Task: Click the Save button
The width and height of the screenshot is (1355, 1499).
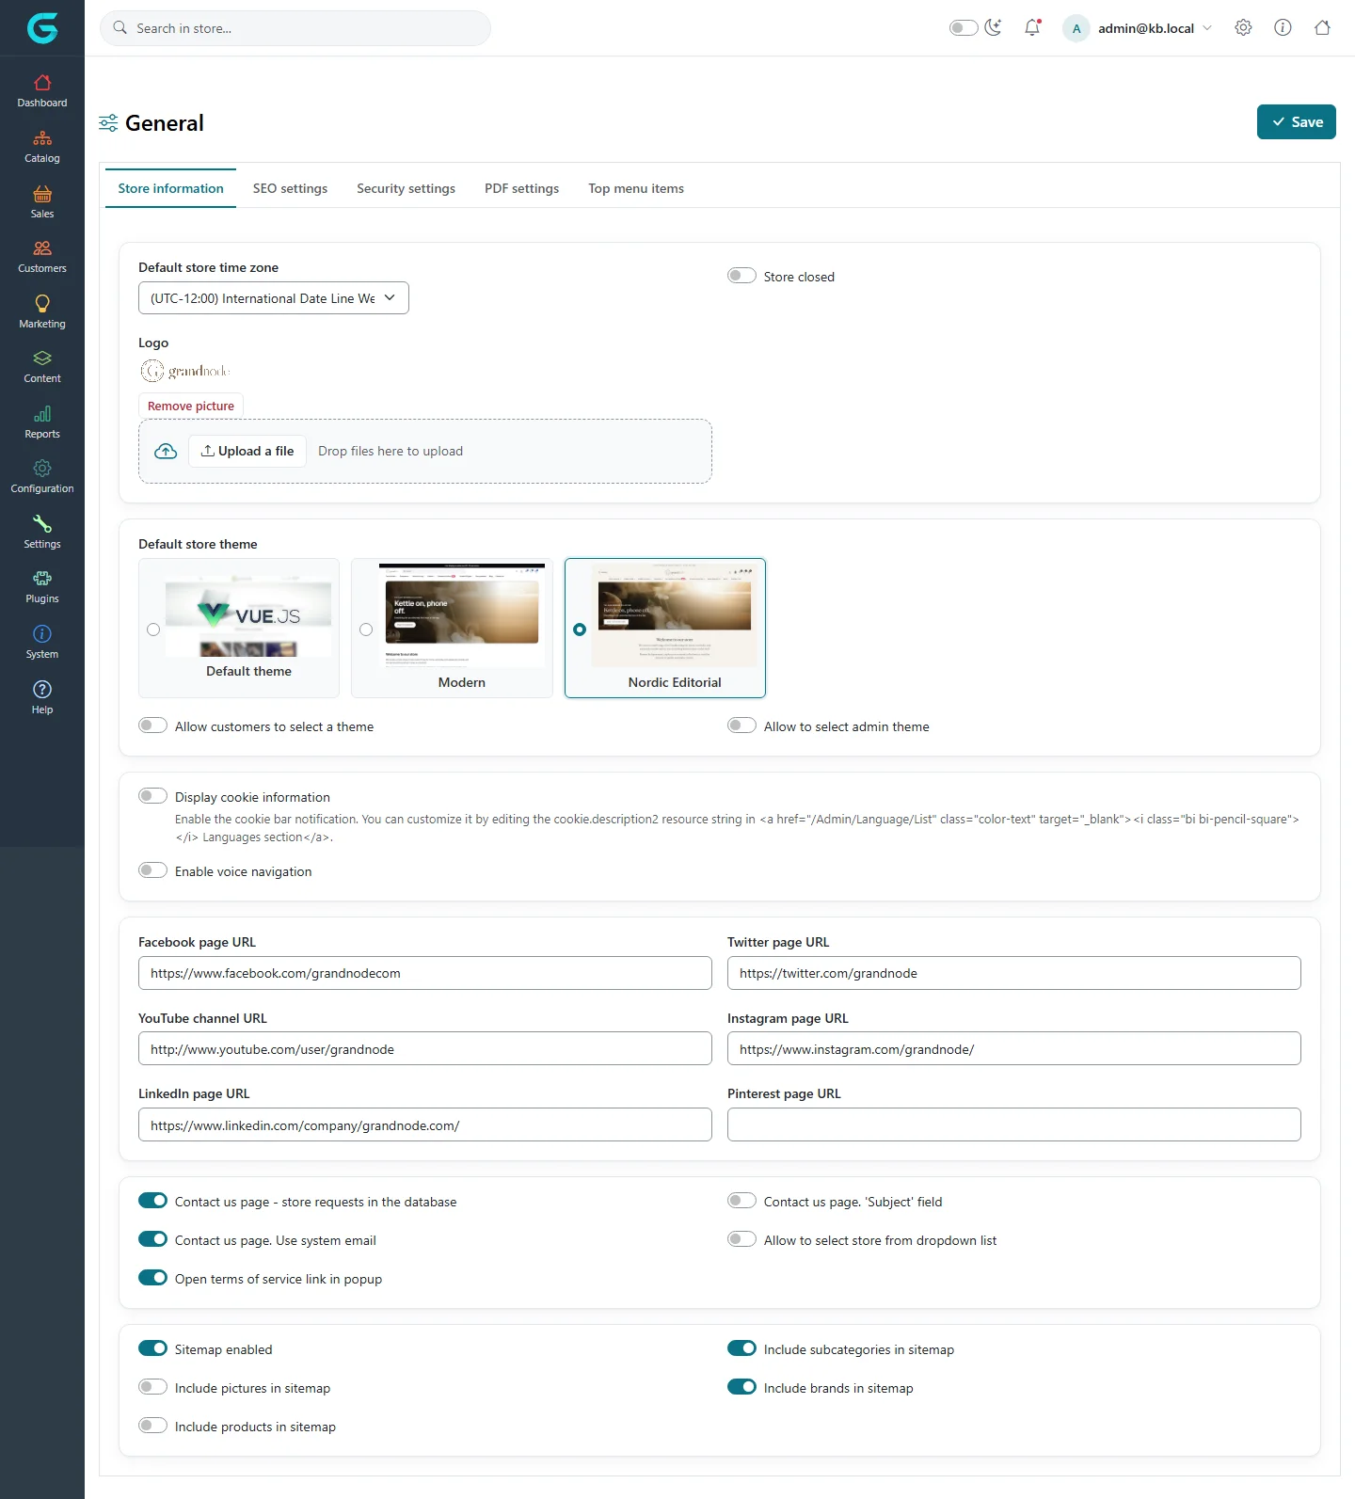Action: 1297,122
